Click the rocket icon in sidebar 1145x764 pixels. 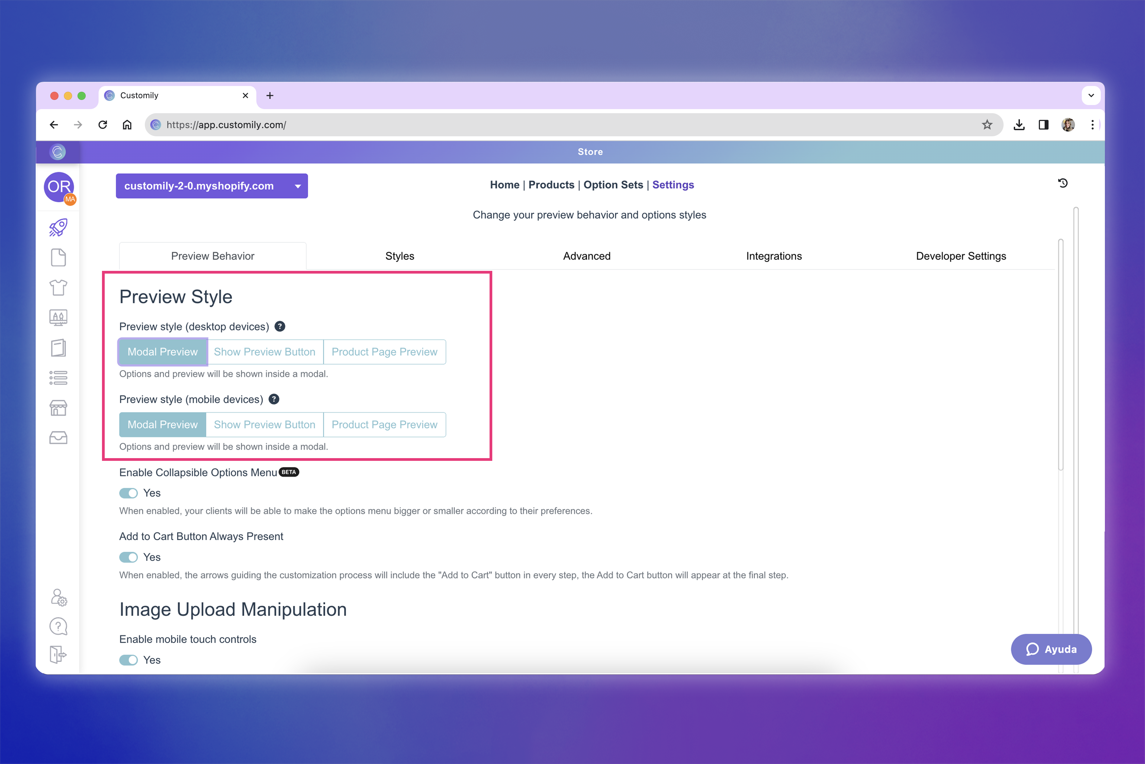click(58, 228)
